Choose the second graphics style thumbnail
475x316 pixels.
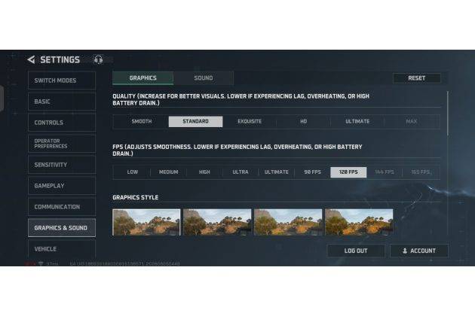(x=217, y=222)
